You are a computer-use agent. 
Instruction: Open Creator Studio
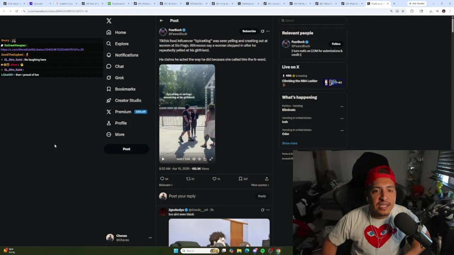click(124, 100)
